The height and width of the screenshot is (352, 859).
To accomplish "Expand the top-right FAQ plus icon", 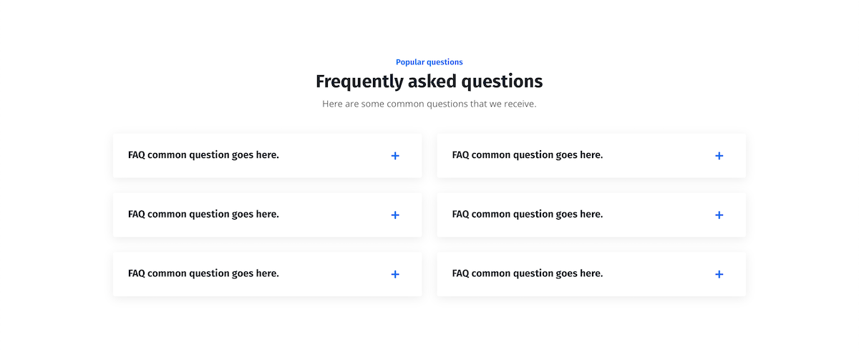I will coord(719,156).
